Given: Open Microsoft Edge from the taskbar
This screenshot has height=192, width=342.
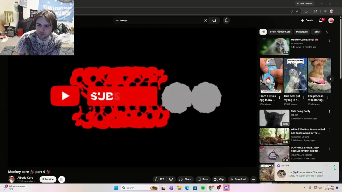Looking at the screenshot, I should (x=187, y=188).
